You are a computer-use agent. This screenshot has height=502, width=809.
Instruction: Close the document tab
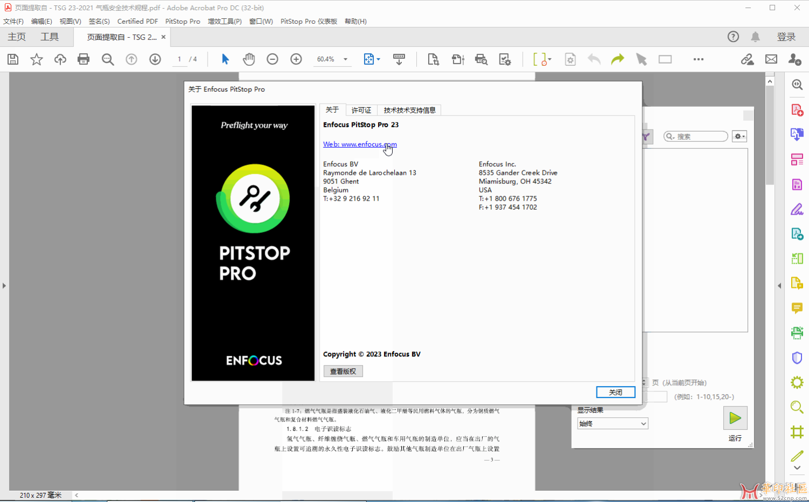(x=163, y=37)
